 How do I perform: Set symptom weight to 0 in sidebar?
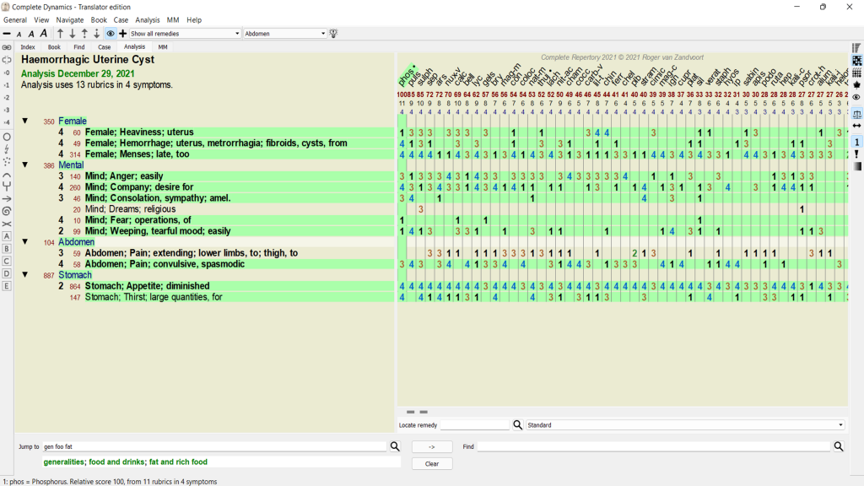coord(7,73)
